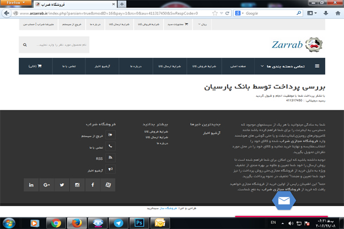Click the EN language indicator in taskbar

click(x=273, y=223)
